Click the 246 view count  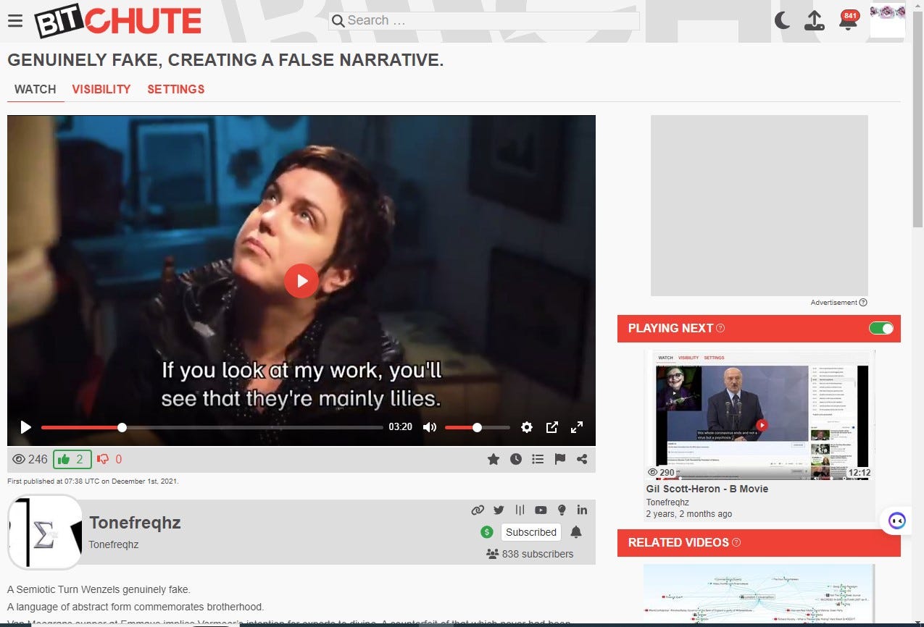click(x=30, y=459)
